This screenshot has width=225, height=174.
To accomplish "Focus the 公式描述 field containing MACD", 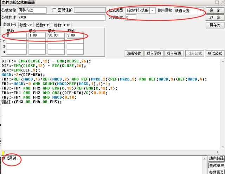I will coord(61,18).
